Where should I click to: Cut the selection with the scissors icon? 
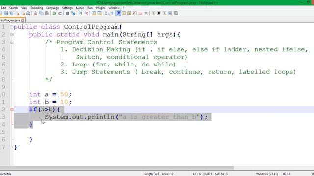pyautogui.click(x=36, y=13)
